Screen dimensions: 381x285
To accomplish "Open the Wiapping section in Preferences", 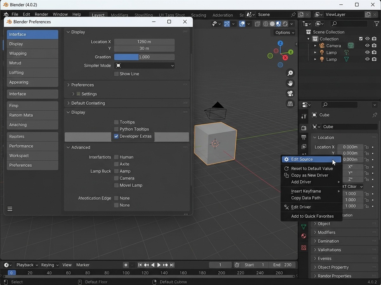I will click(32, 53).
